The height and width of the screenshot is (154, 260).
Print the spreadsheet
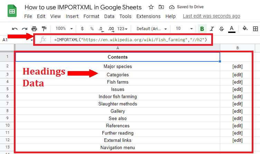(34, 29)
